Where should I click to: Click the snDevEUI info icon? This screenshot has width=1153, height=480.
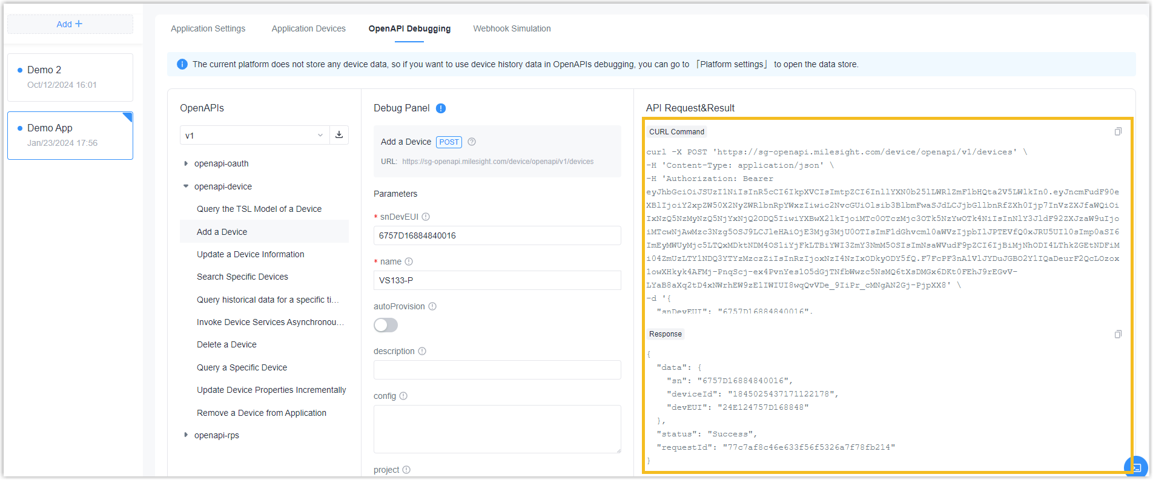pyautogui.click(x=426, y=217)
